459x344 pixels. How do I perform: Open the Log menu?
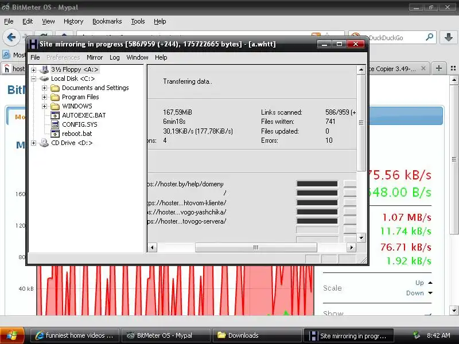coord(114,57)
